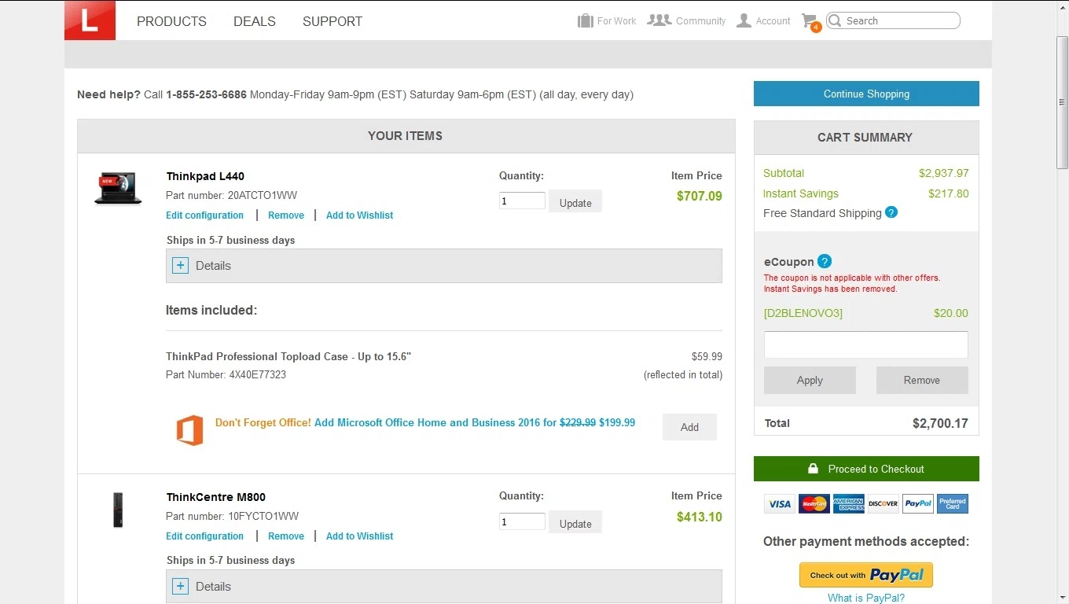Click Apply coupon button

[810, 380]
